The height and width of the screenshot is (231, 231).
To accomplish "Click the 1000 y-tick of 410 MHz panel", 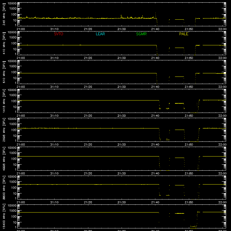I will coord(13,38).
